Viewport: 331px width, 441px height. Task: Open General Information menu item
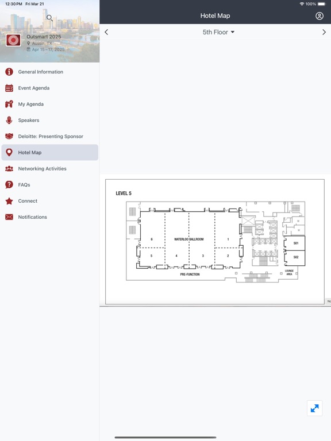[x=50, y=72]
